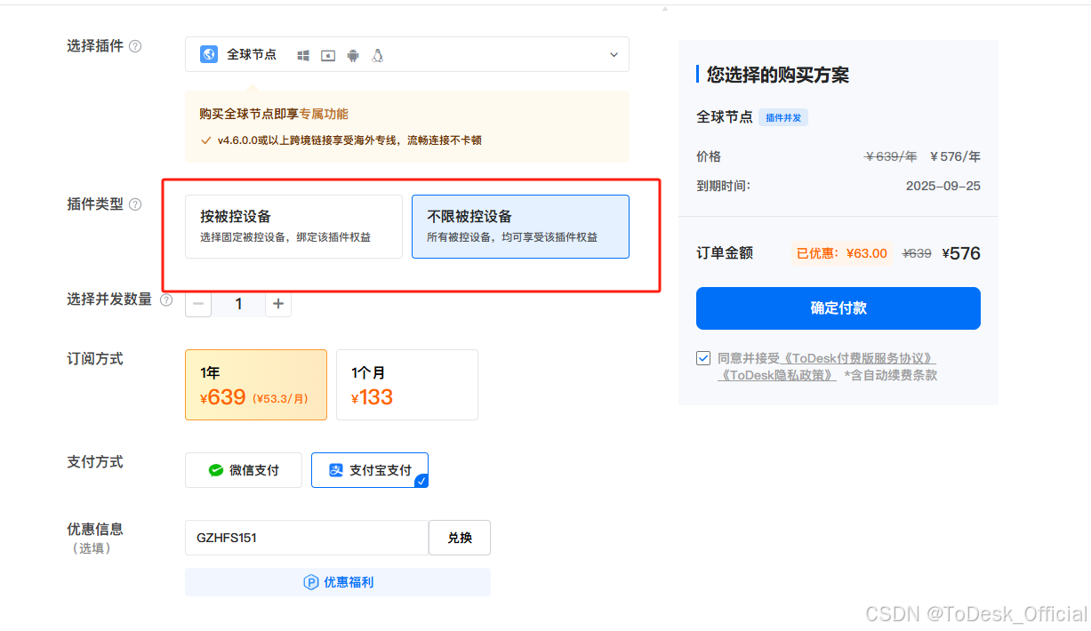Open help tooltip next to 选择并发数量
1091x631 pixels.
tap(165, 300)
